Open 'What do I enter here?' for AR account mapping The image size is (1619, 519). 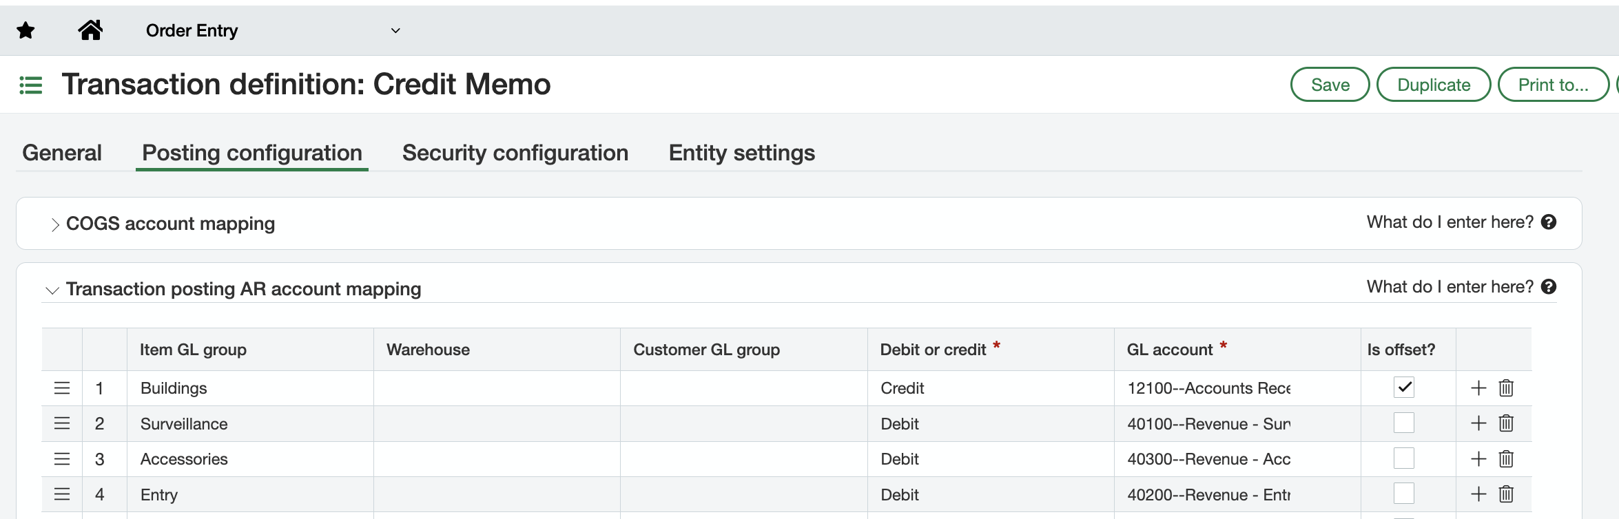1450,287
